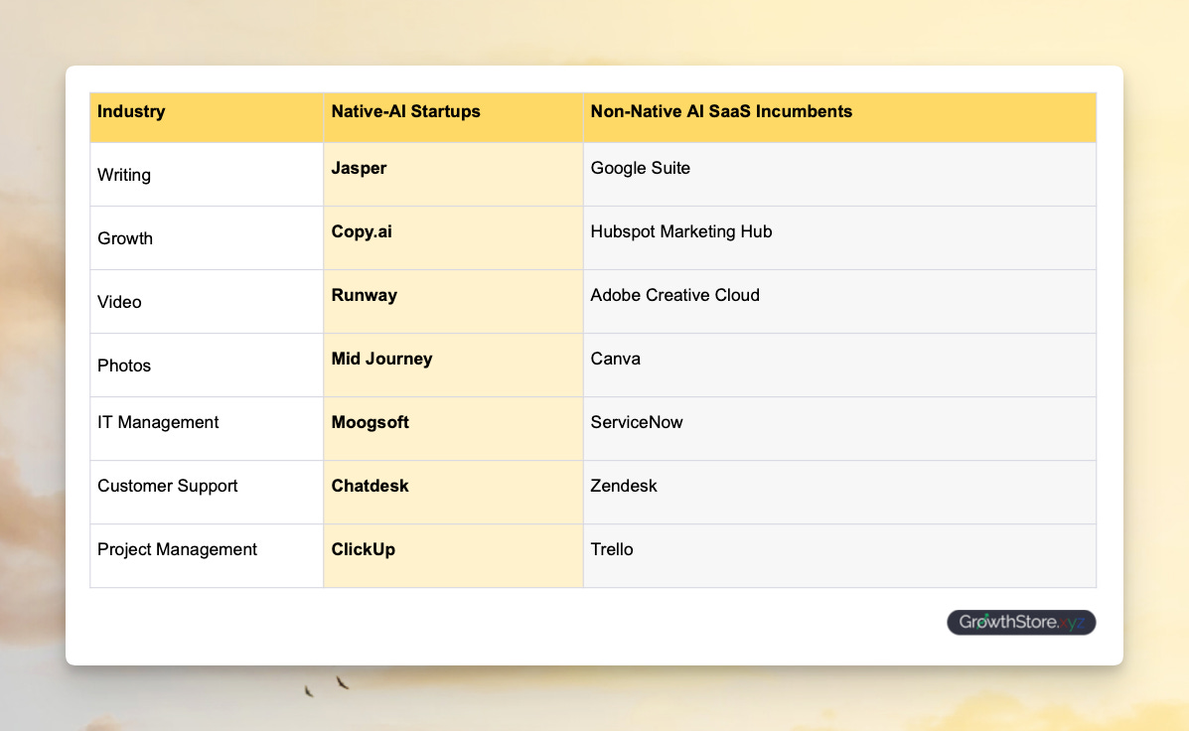1189x731 pixels.
Task: Click the Mid Journey startup cell
Action: coord(453,365)
